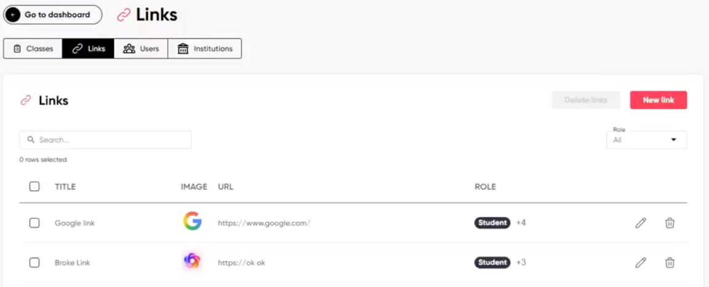Click the Google logo image thumbnail
The image size is (709, 287).
pyautogui.click(x=192, y=222)
